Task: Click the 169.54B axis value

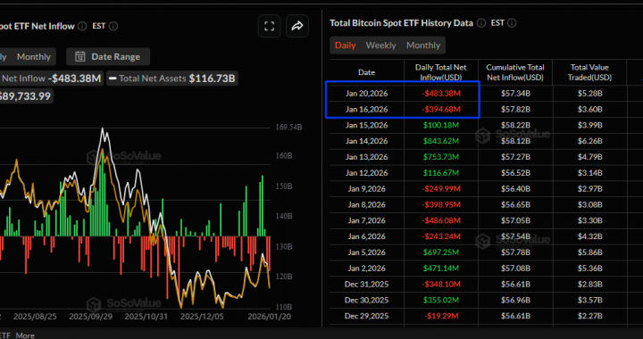Action: tap(288, 128)
